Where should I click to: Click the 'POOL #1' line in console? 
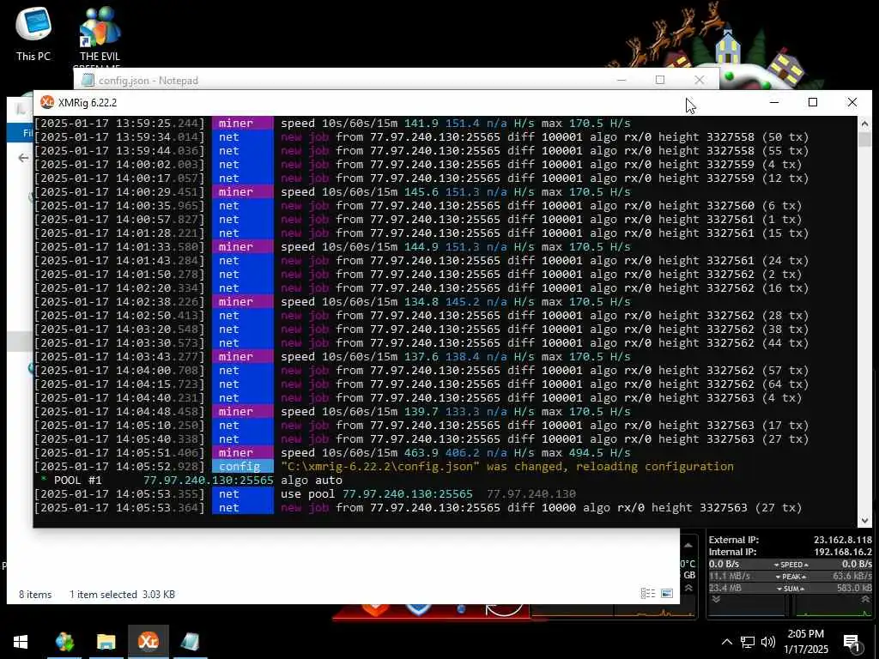coord(191,481)
